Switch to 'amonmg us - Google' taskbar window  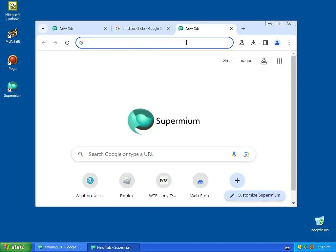click(60, 247)
